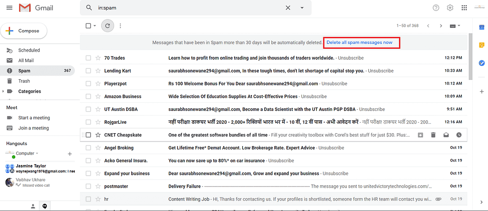Star the RojgarLive email

tap(98, 122)
